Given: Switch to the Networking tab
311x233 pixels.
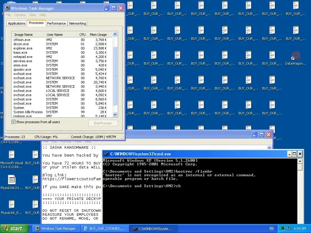Looking at the screenshot, I should click(77, 23).
